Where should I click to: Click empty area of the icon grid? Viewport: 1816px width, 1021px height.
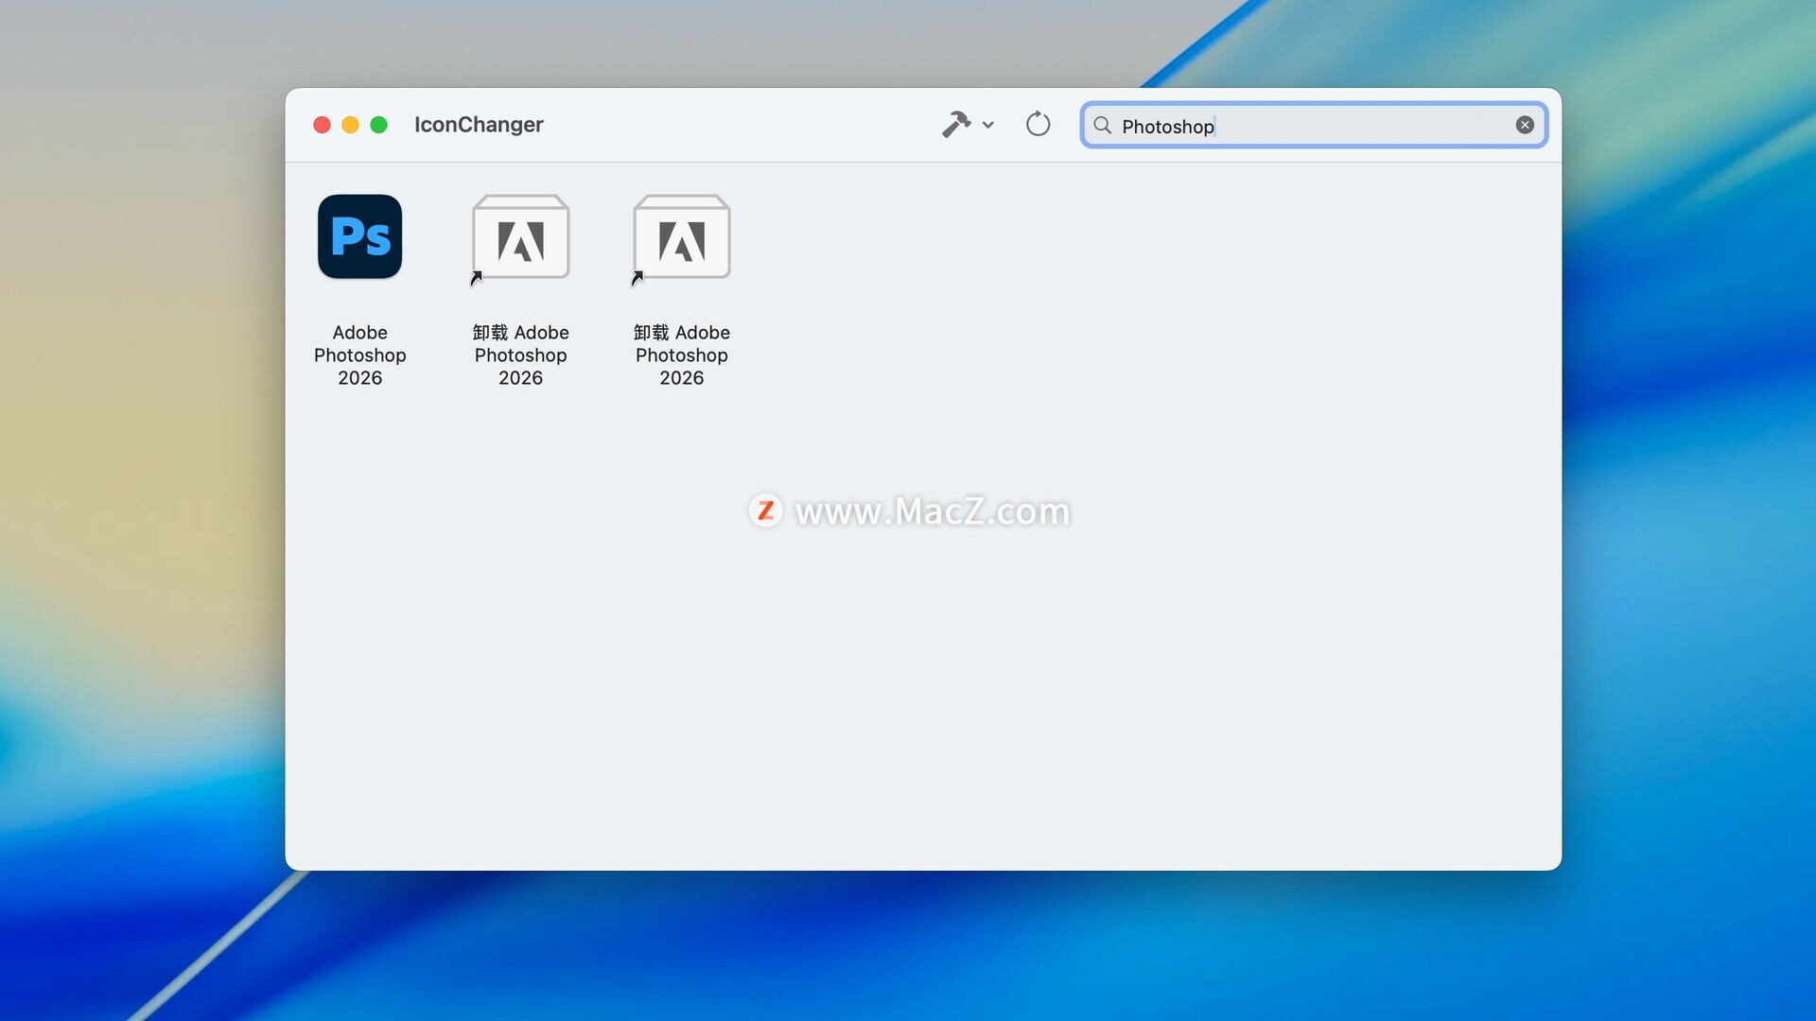(1040, 709)
